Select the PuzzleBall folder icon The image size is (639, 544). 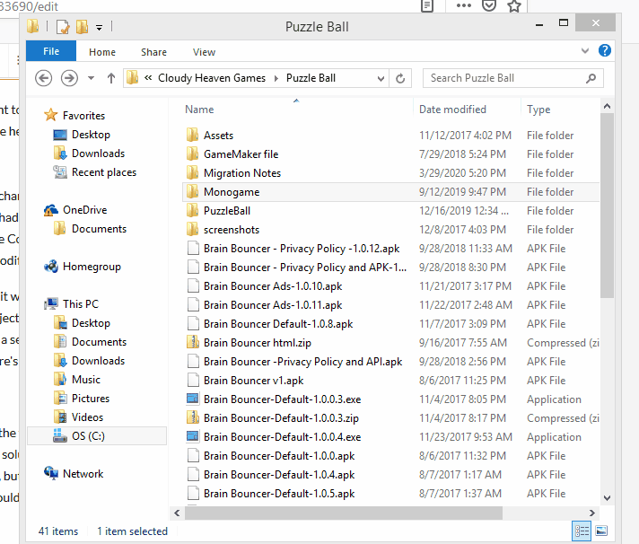(193, 211)
